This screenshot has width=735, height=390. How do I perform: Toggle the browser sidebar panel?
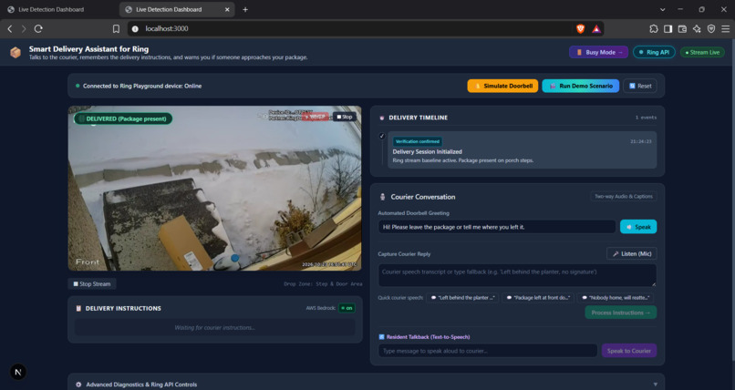(x=668, y=28)
